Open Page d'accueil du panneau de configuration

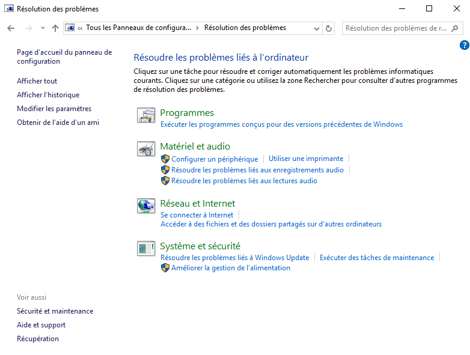click(x=64, y=56)
